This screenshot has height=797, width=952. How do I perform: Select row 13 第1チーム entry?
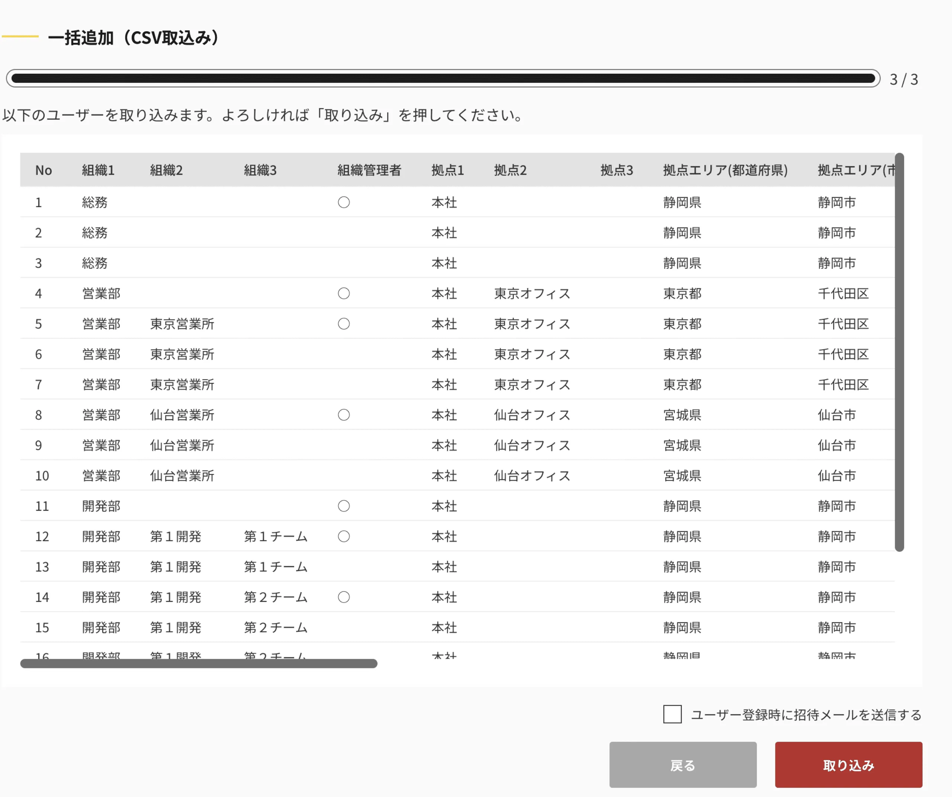point(276,567)
